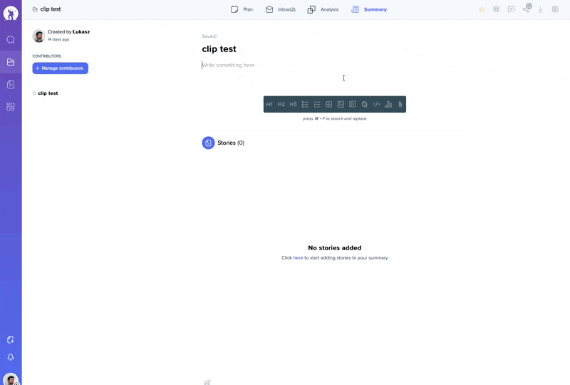Insert code embed block
The width and height of the screenshot is (570, 385).
point(376,104)
